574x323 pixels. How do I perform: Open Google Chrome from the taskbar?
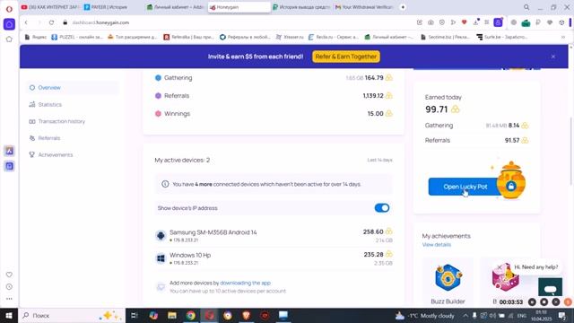(191, 315)
